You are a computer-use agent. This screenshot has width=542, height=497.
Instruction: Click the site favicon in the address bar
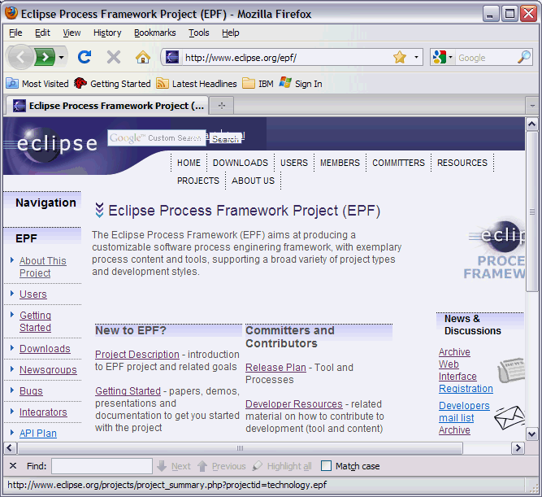(172, 57)
